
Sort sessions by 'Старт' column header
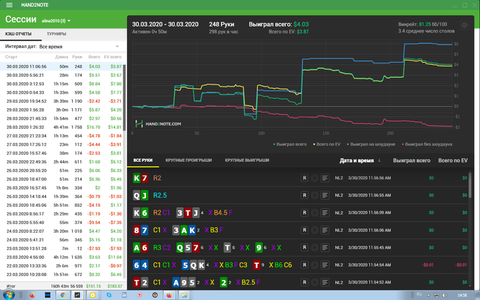coord(12,57)
